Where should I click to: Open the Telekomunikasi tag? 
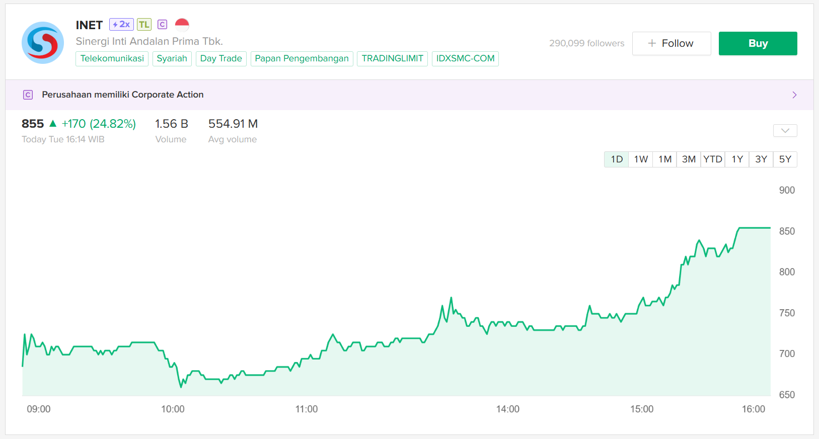pyautogui.click(x=112, y=58)
